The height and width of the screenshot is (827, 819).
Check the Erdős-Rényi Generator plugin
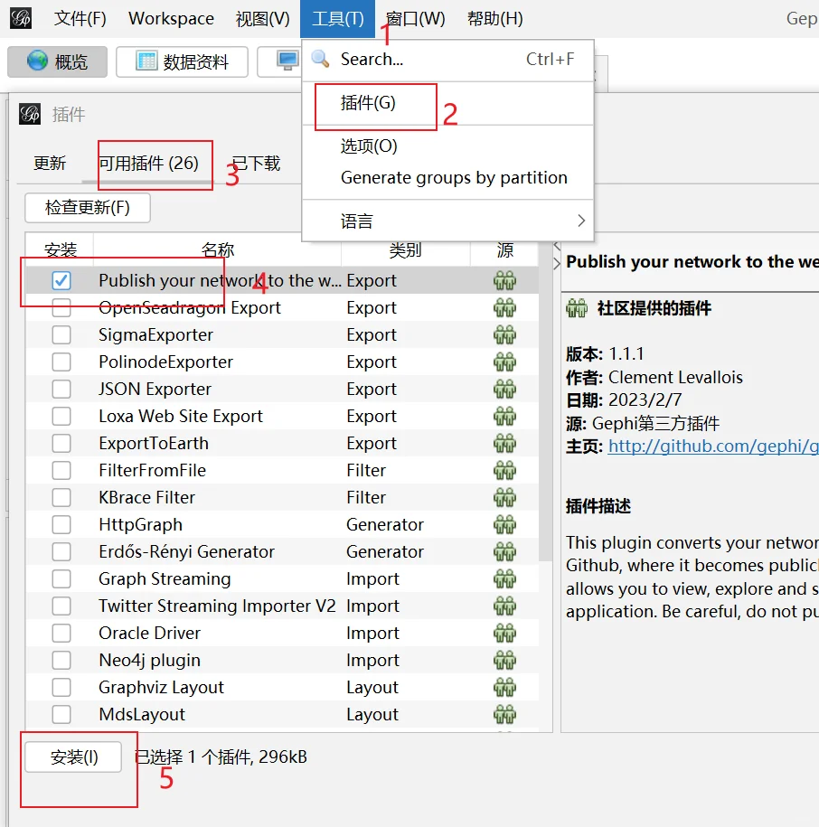(61, 551)
